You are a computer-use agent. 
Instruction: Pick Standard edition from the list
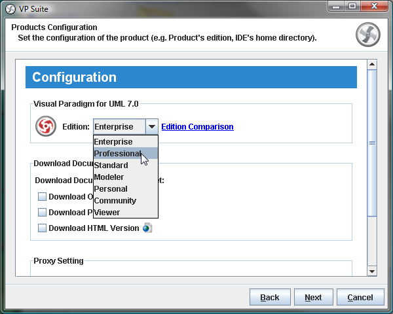126,166
